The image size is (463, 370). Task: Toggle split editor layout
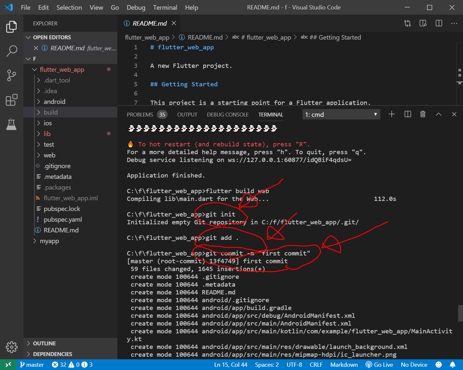(439, 23)
